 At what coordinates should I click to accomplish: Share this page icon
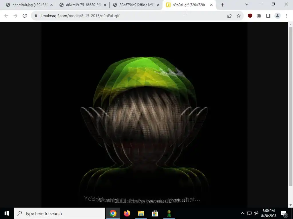click(x=229, y=16)
